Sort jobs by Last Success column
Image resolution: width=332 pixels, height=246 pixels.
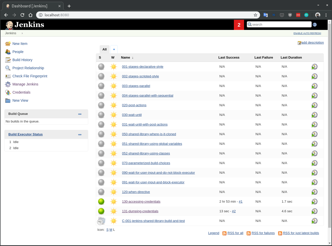point(229,58)
